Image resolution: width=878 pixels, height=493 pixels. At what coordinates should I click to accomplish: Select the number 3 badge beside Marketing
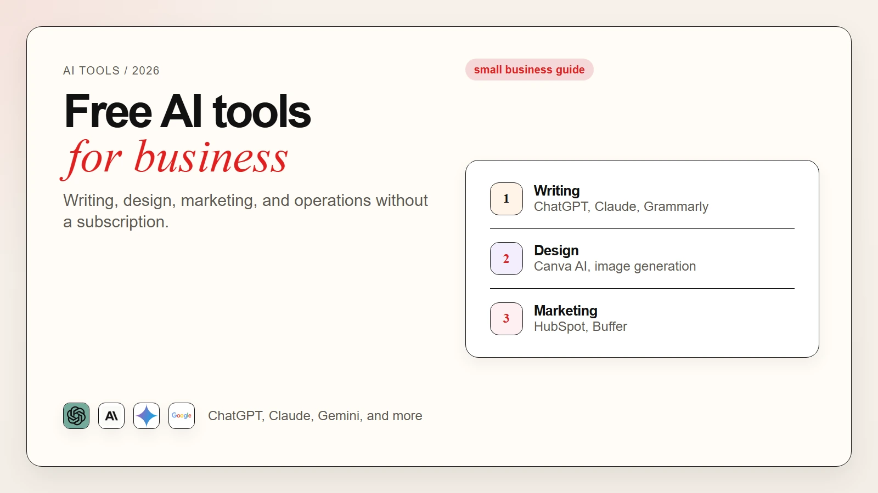click(506, 319)
